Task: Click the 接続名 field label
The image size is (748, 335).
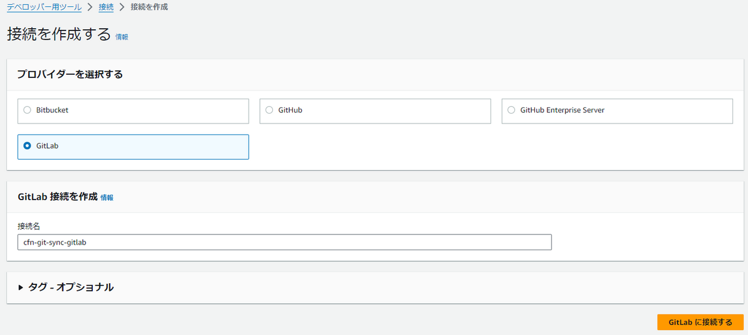Action: tap(29, 226)
